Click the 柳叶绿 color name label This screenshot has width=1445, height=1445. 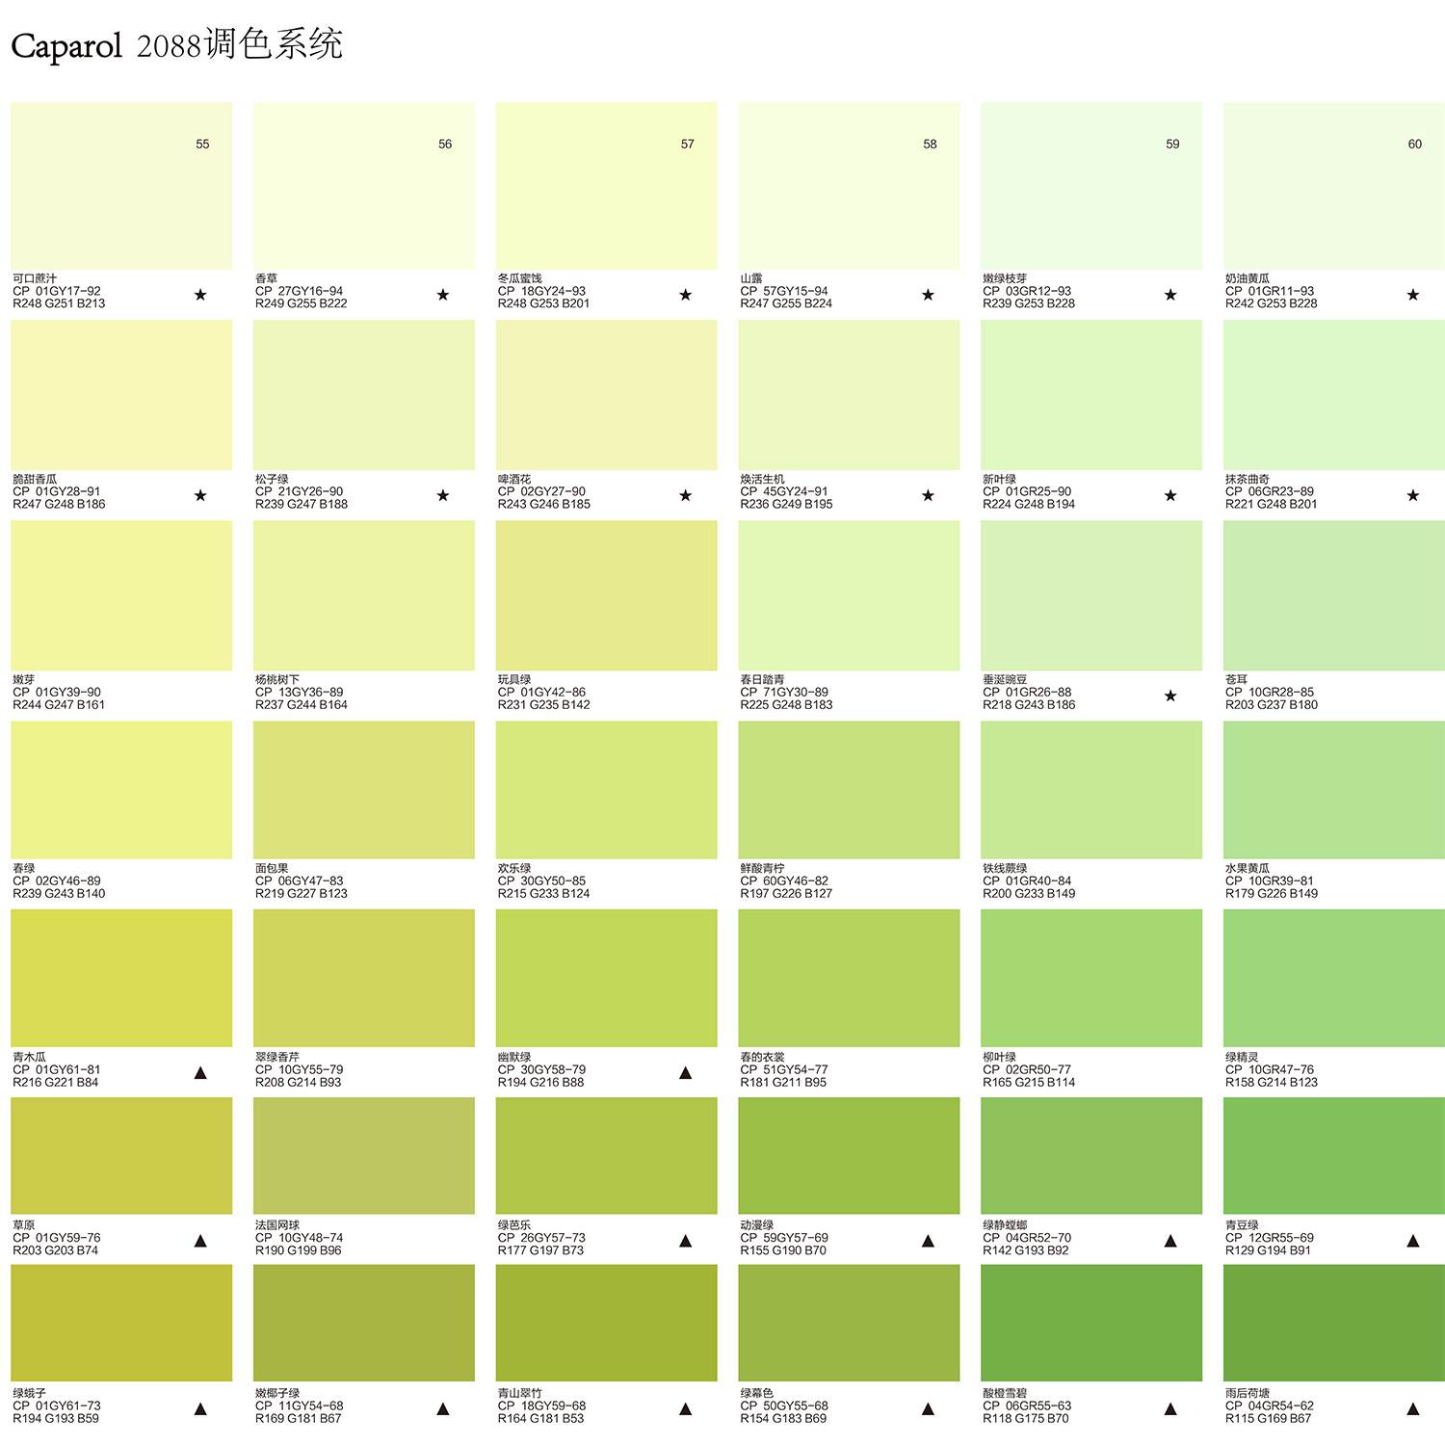pos(999,1057)
